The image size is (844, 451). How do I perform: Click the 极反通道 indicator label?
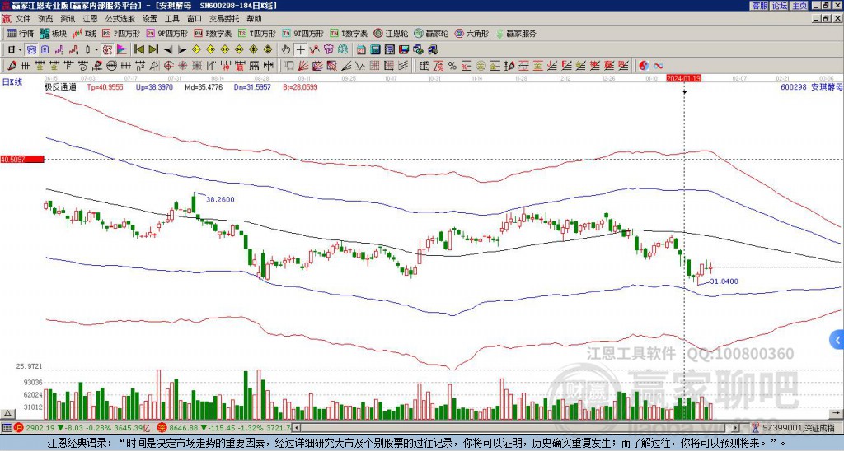point(60,87)
